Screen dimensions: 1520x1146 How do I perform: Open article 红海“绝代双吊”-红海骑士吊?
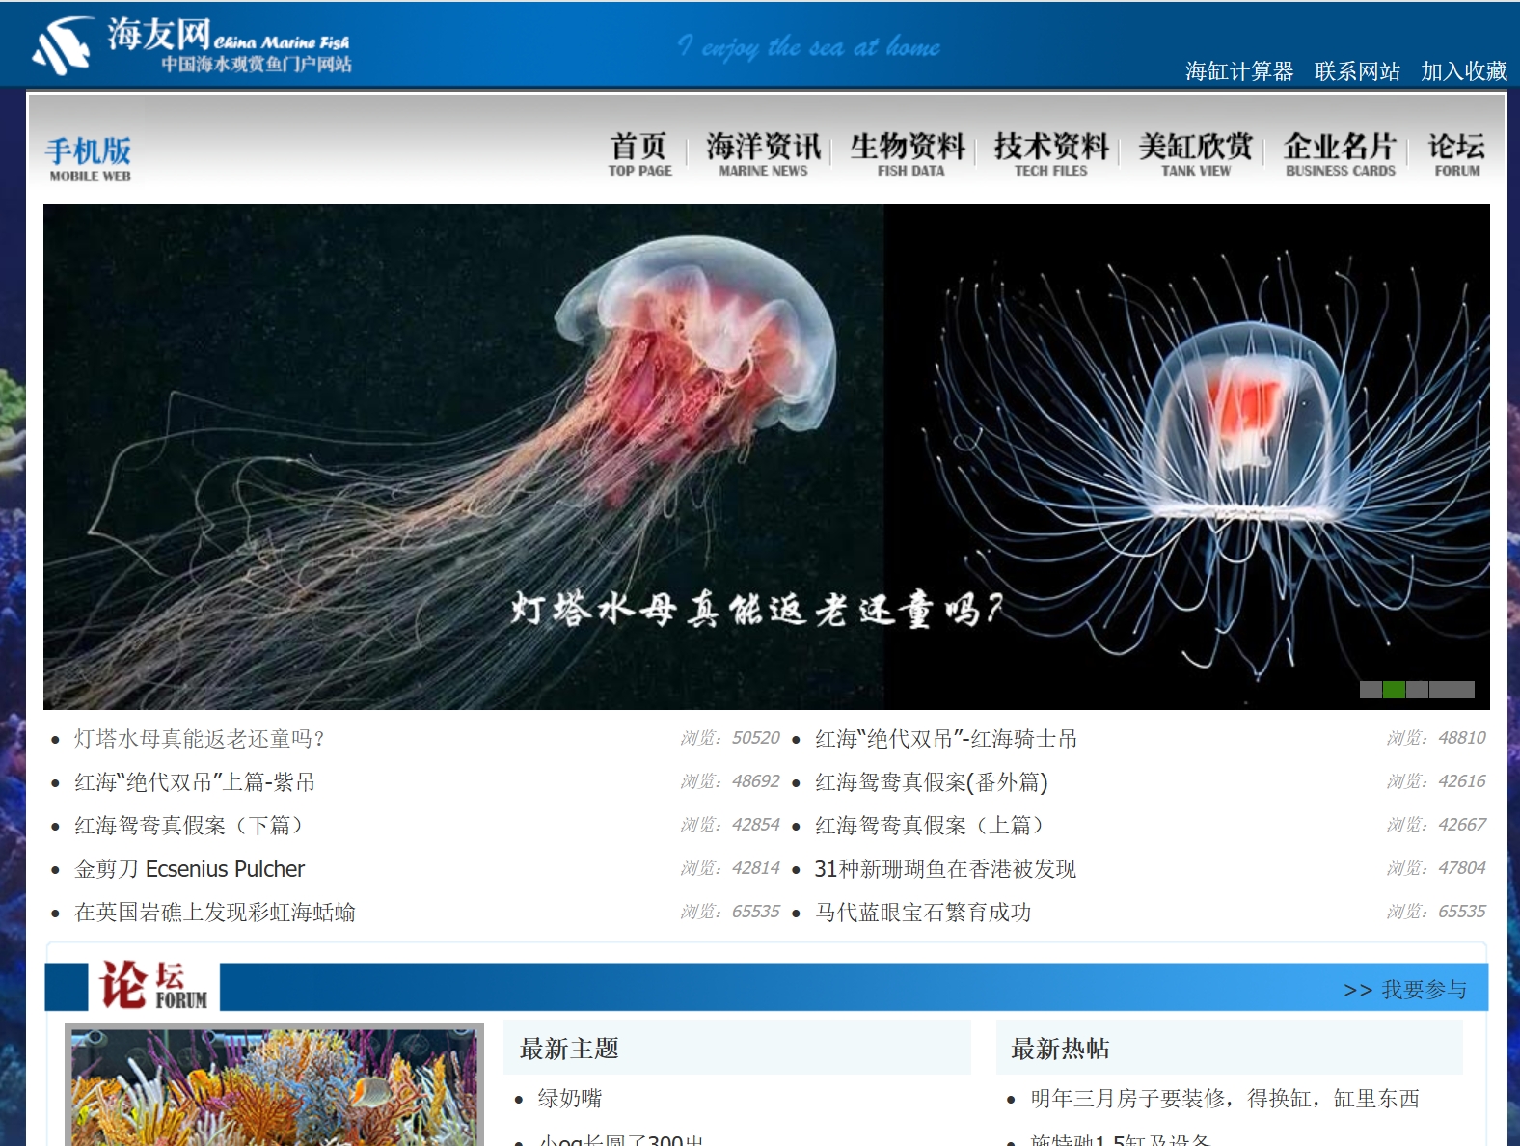click(x=946, y=739)
